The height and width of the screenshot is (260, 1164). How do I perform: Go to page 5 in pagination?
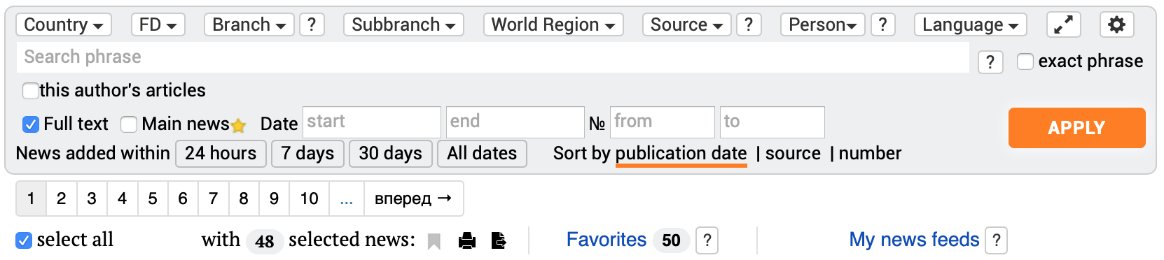pyautogui.click(x=153, y=198)
